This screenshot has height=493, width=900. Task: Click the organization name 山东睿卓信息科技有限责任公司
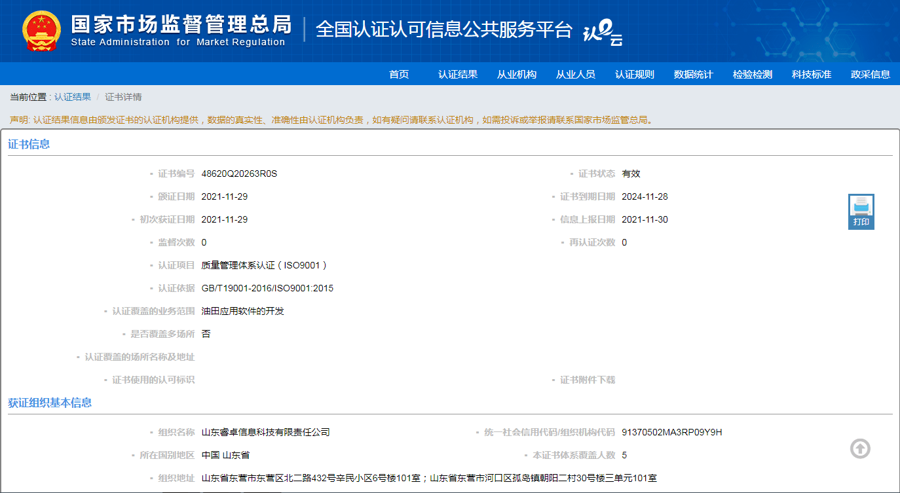(265, 432)
